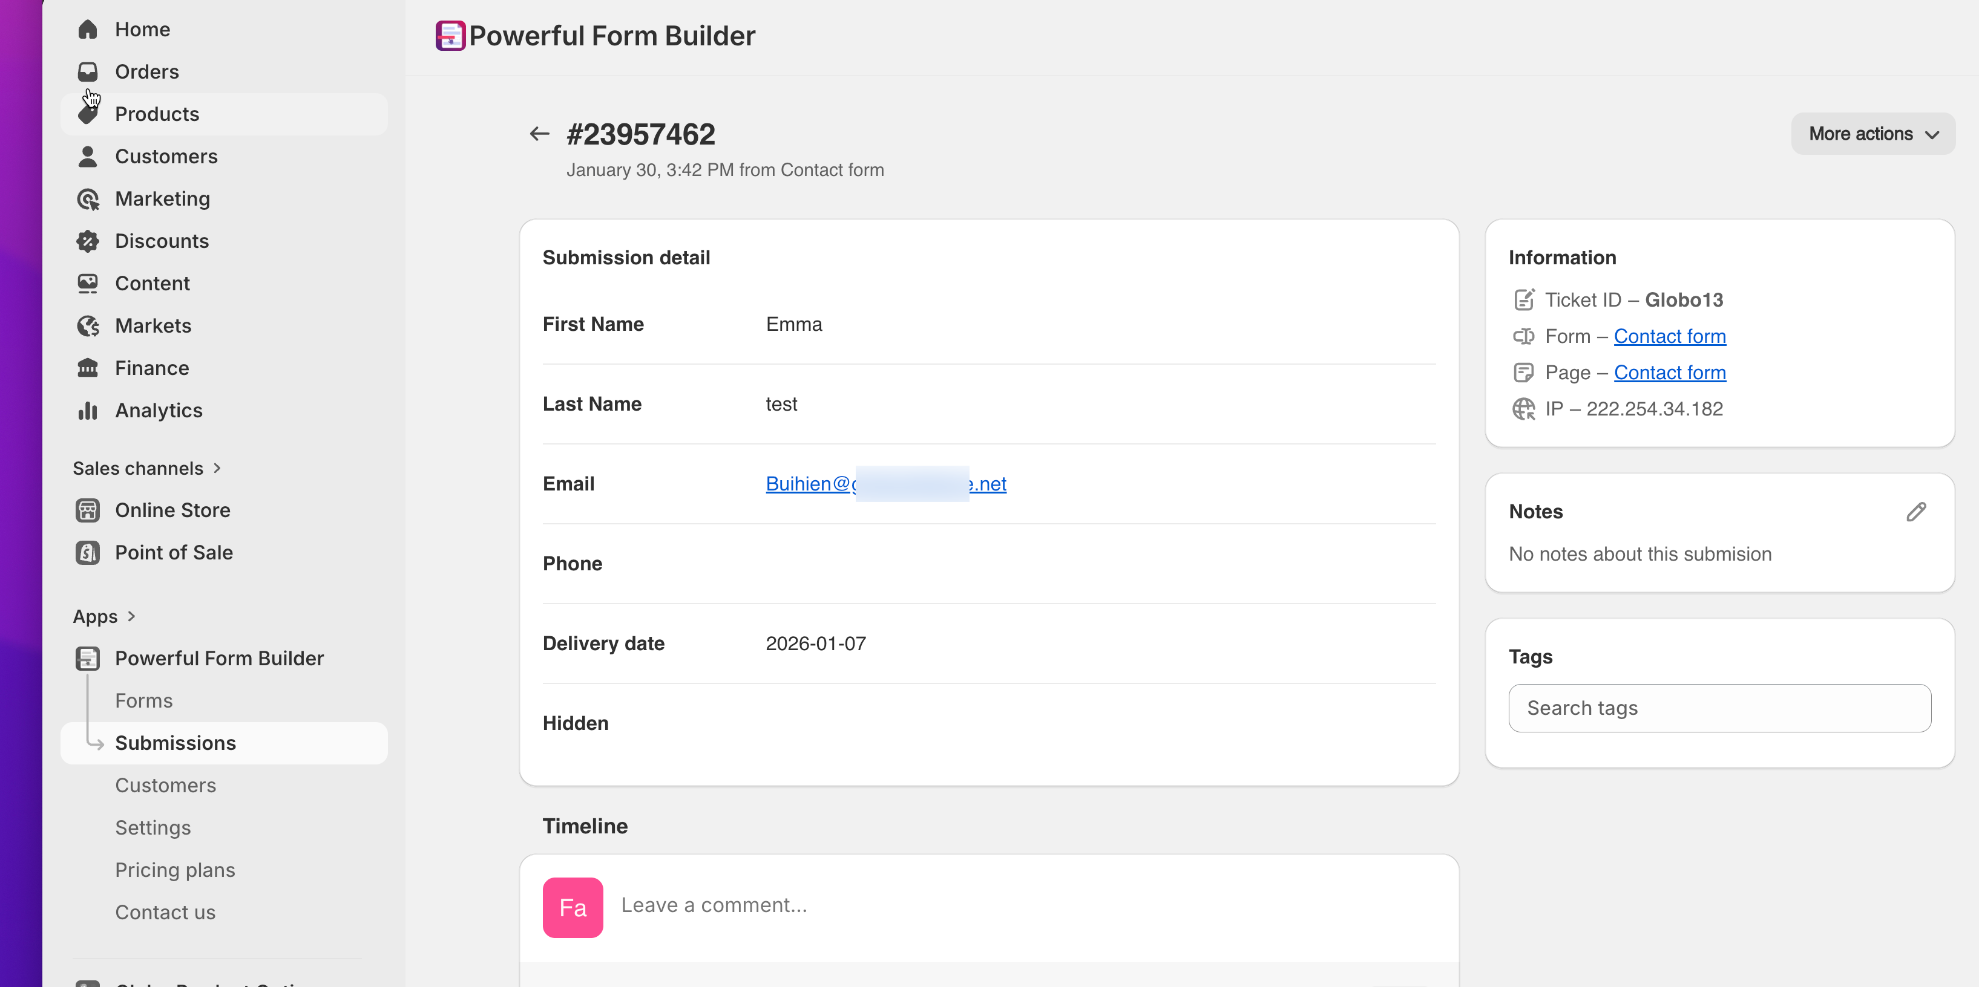Open the Contact form link beside Form
1979x987 pixels.
[x=1669, y=336]
